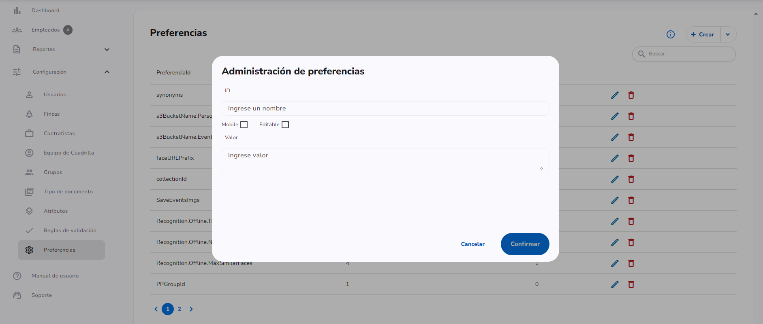Edit the PPGroupId preference
The width and height of the screenshot is (763, 324).
[x=615, y=284]
